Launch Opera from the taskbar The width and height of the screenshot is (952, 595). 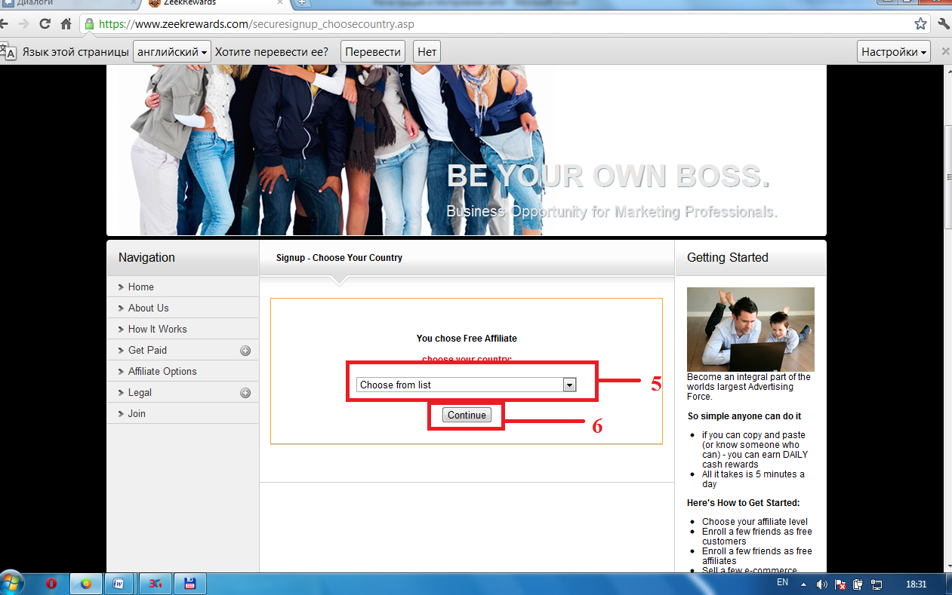[x=51, y=584]
